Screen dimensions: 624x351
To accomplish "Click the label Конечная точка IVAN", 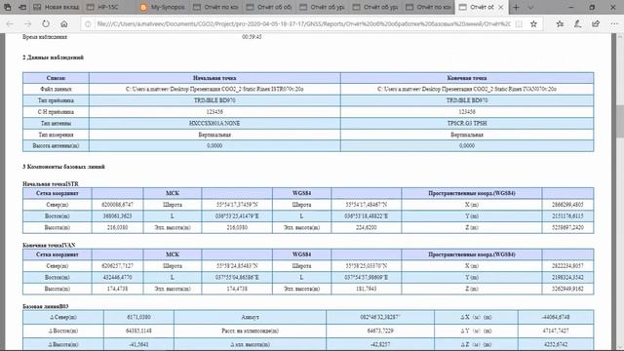I will click(x=49, y=245).
